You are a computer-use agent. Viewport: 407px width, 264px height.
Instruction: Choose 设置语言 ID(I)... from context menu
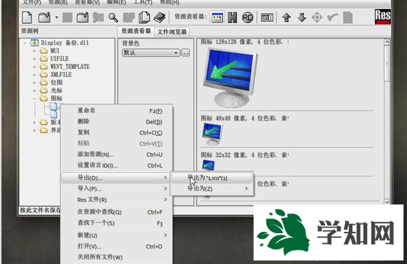(116, 165)
